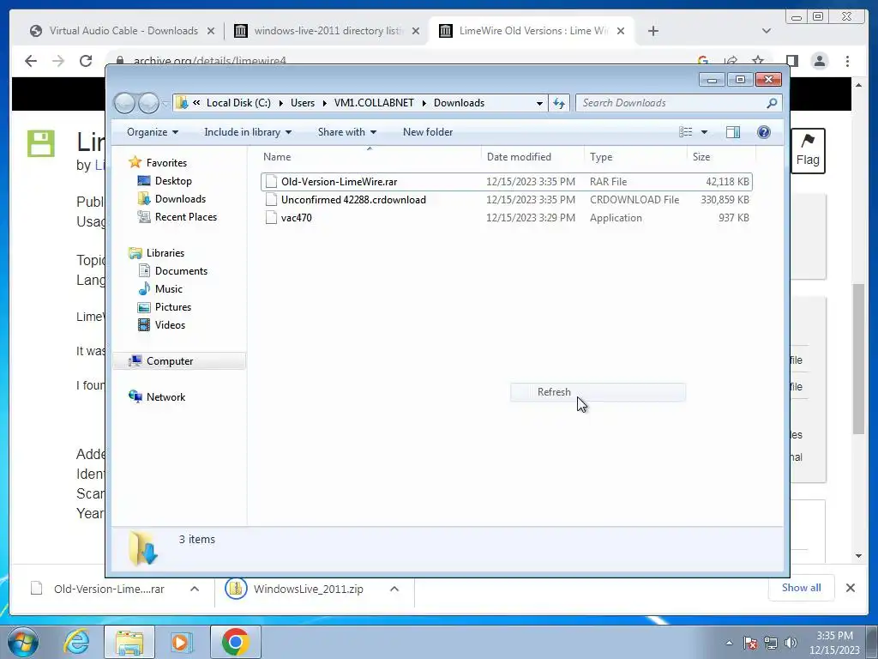Click the Music library note icon
878x659 pixels.
(x=144, y=288)
